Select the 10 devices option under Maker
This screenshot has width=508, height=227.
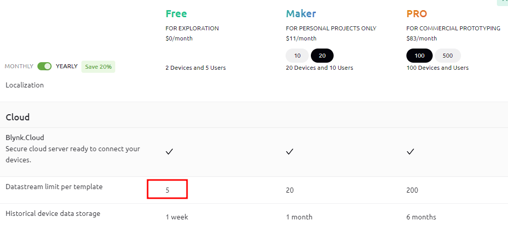[x=297, y=56]
